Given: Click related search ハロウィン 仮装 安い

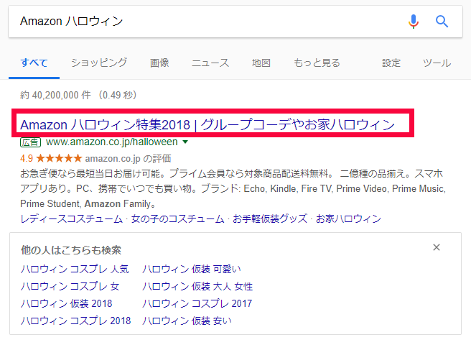Looking at the screenshot, I should [187, 321].
